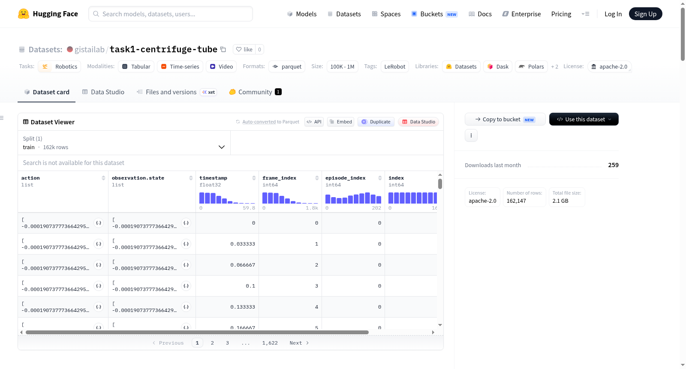Click the episode_index histogram bars
This screenshot has height=369, width=686.
point(353,198)
